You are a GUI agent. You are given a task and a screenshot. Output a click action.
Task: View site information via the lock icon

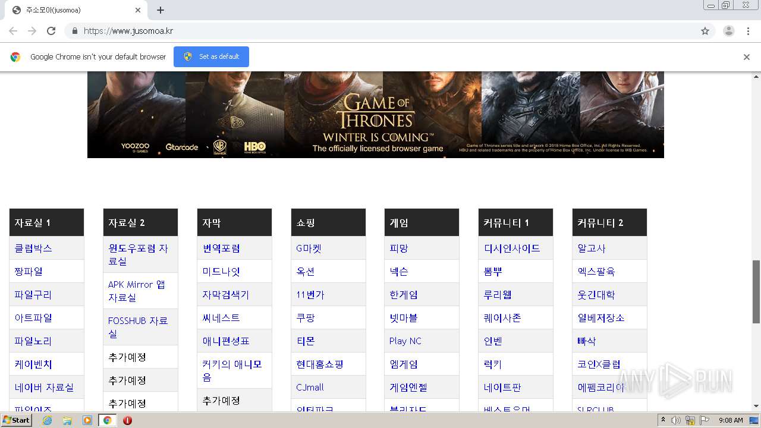click(74, 31)
